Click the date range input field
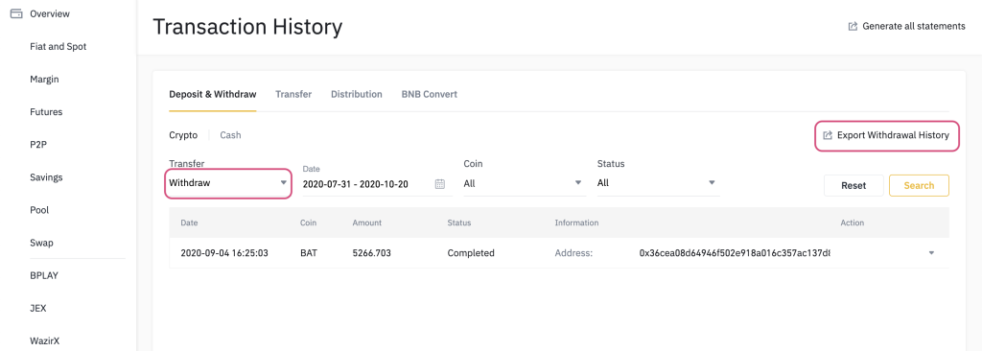The height and width of the screenshot is (351, 982). coord(377,183)
